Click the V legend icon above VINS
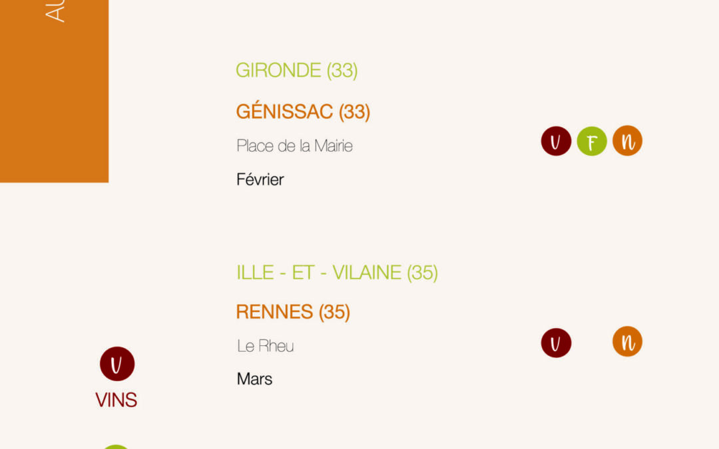 (117, 364)
